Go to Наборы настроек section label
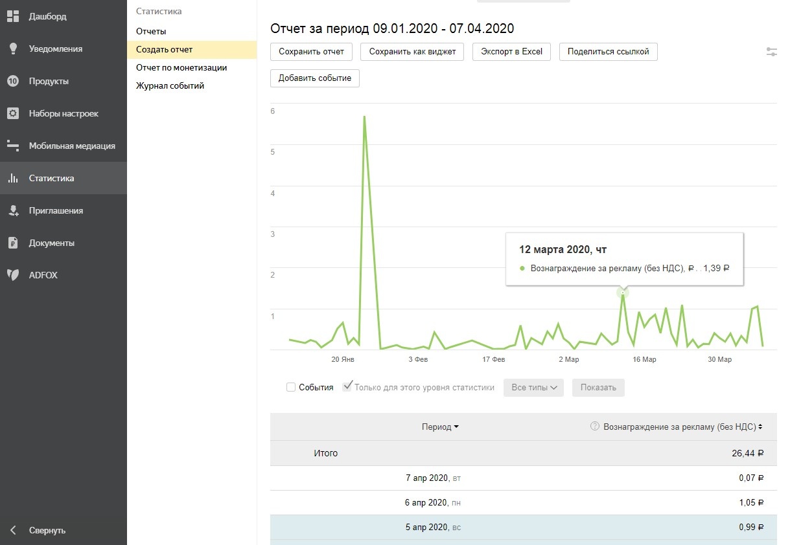This screenshot has width=790, height=545. [64, 113]
